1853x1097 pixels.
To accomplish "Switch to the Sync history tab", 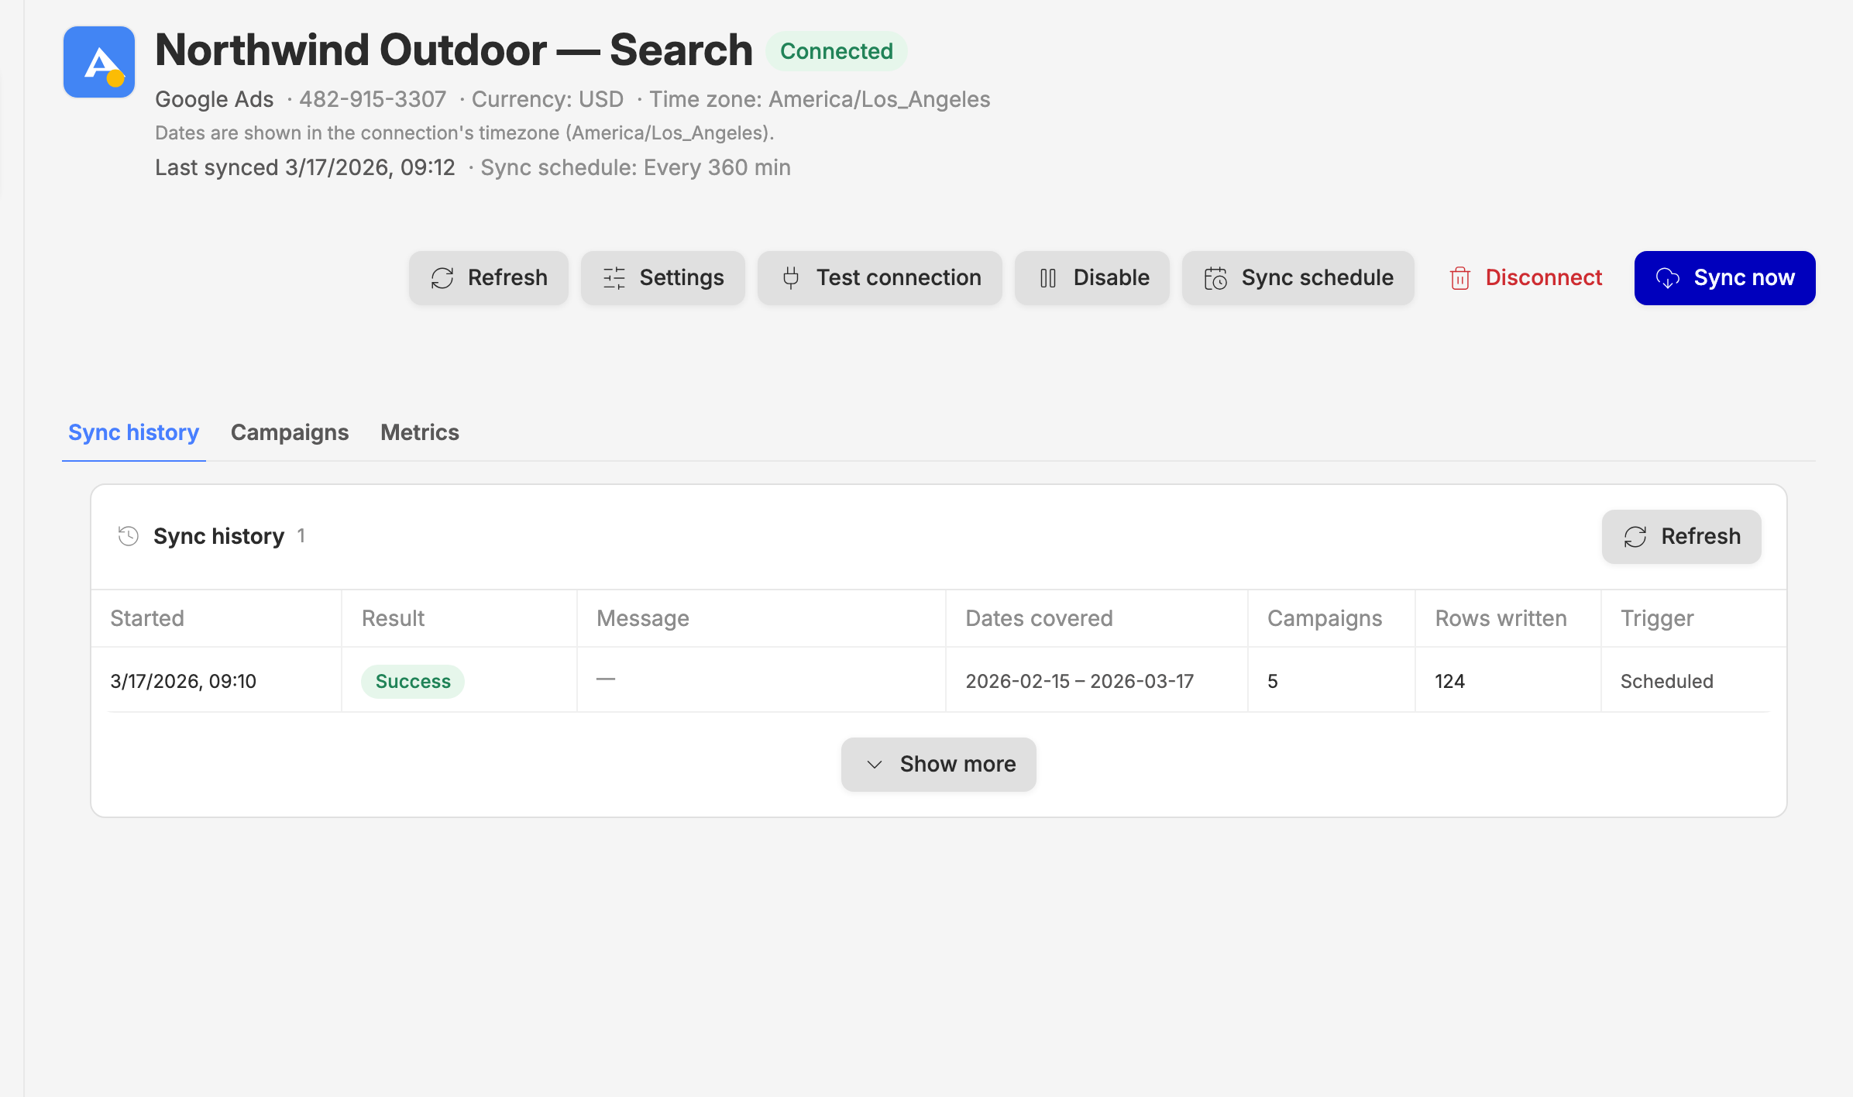I will 133,432.
